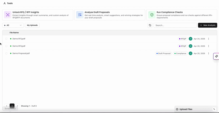Open Run Compliance Checks shield icon
The height and width of the screenshot is (113, 219).
(x=152, y=15)
